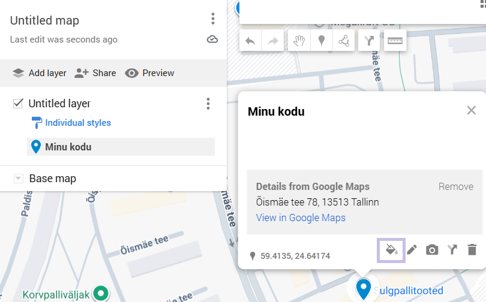Click the Add directions toolbar icon
Viewport: 486px width, 302px height.
(x=370, y=41)
